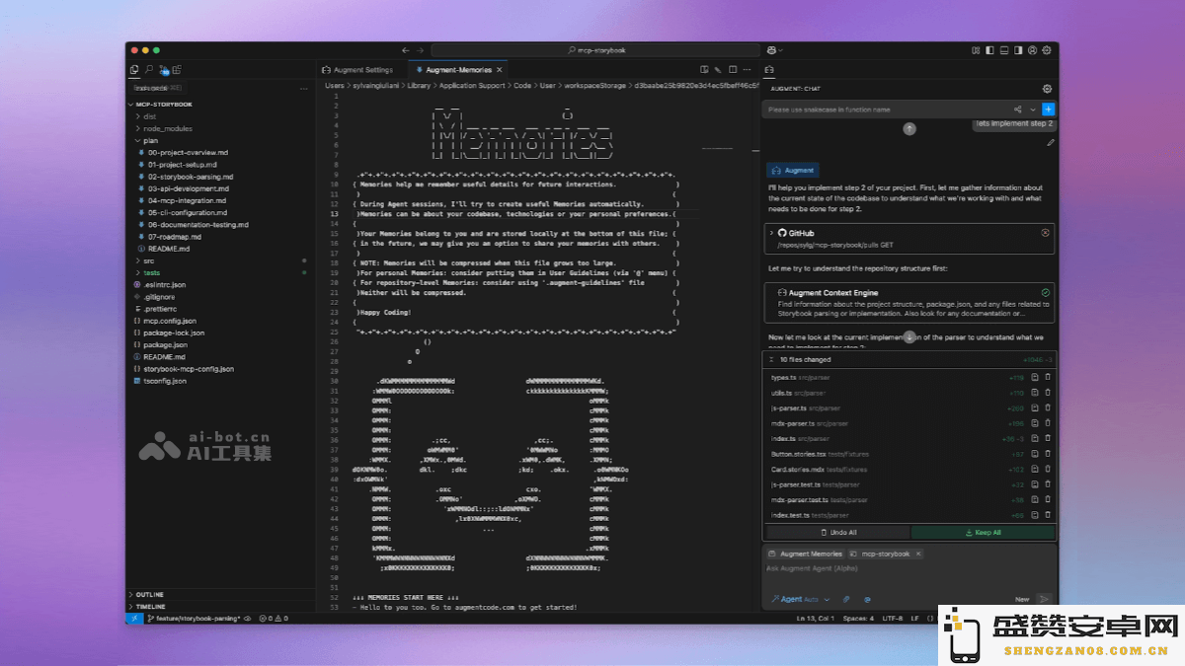1185x666 pixels.
Task: Open the chat history dropdown chevron
Action: [x=1033, y=110]
